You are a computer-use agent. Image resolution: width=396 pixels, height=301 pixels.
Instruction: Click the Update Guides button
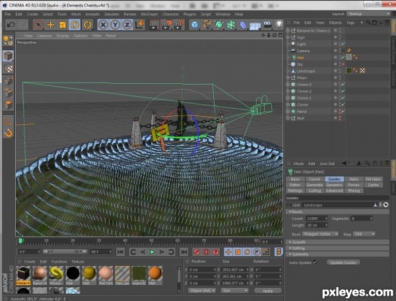(x=343, y=263)
